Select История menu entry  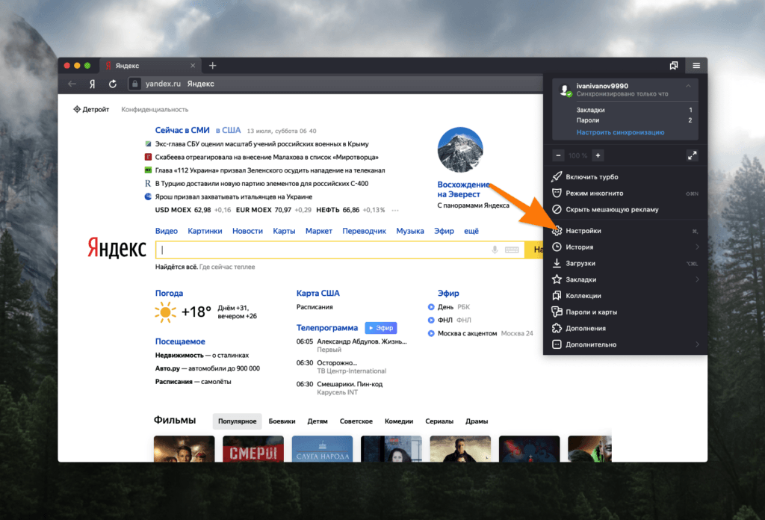[x=625, y=247]
